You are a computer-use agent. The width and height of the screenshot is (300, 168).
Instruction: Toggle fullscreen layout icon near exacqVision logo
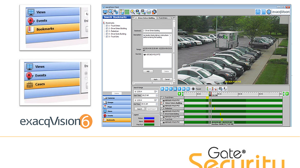coord(258,12)
